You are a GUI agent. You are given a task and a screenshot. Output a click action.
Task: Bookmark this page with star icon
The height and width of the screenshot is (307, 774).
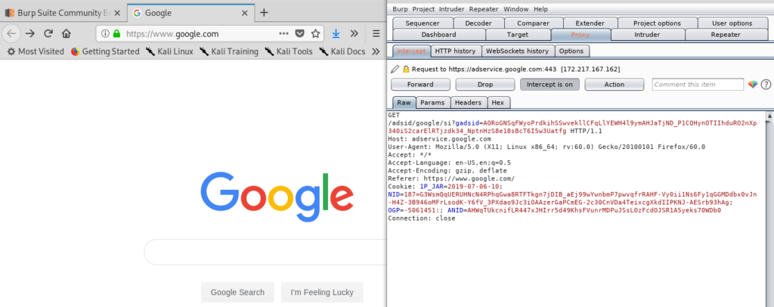pos(315,33)
